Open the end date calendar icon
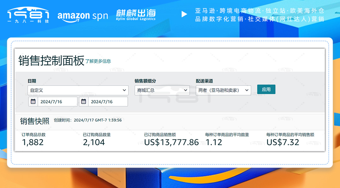The image size is (340, 188). click(83, 102)
